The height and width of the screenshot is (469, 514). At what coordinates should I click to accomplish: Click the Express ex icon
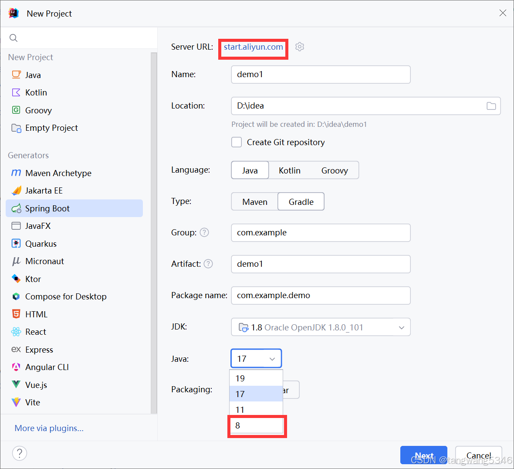pyautogui.click(x=16, y=350)
